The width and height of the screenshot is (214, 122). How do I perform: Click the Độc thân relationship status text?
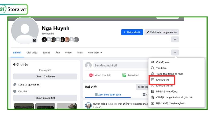(23, 92)
